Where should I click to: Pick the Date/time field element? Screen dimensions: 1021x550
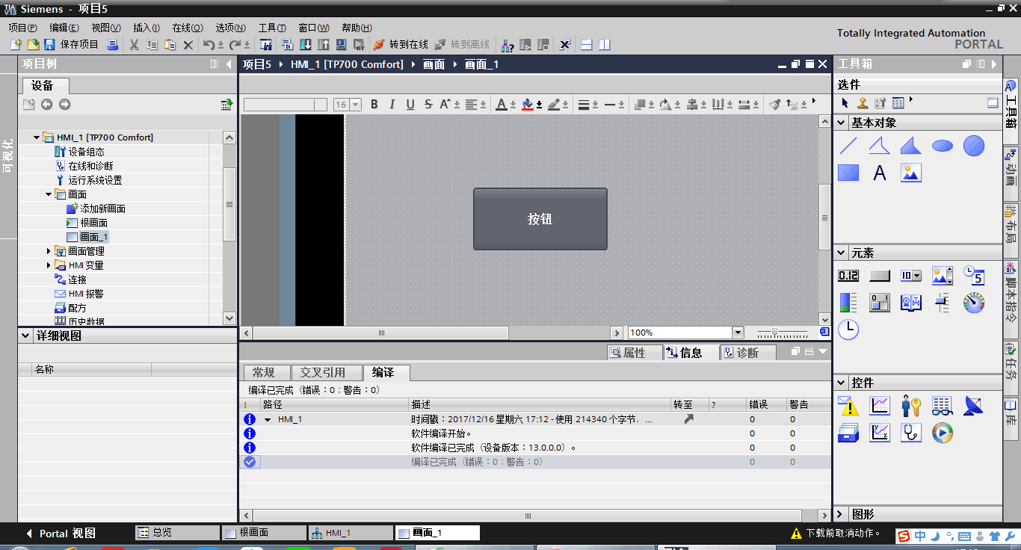[974, 276]
